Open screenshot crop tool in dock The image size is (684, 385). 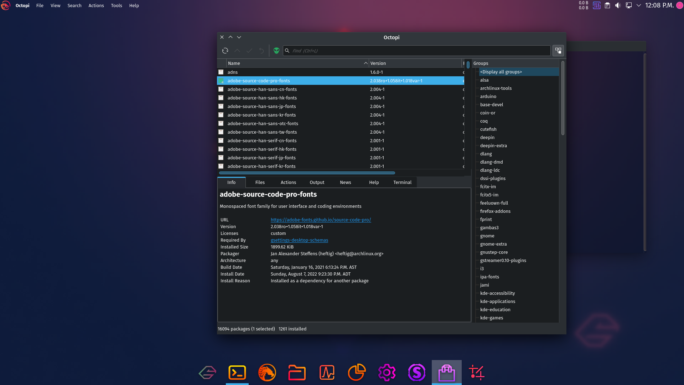477,373
